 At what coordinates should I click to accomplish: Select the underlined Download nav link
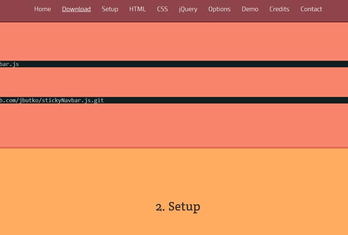76,9
